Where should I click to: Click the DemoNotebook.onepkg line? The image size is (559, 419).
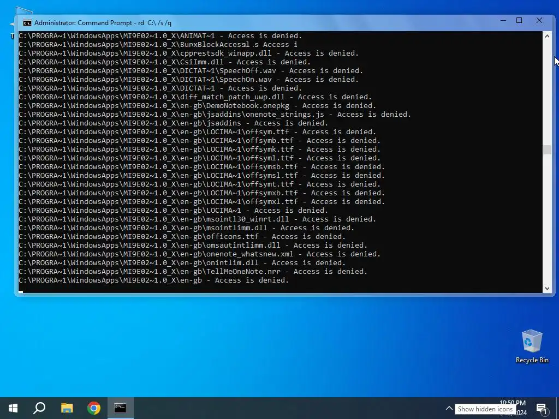(198, 106)
